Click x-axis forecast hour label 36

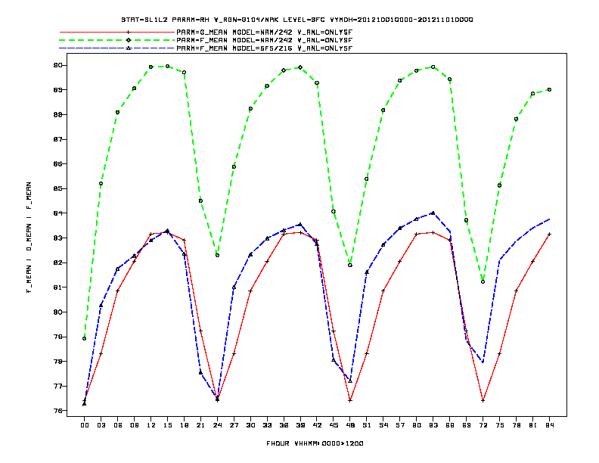pos(284,425)
